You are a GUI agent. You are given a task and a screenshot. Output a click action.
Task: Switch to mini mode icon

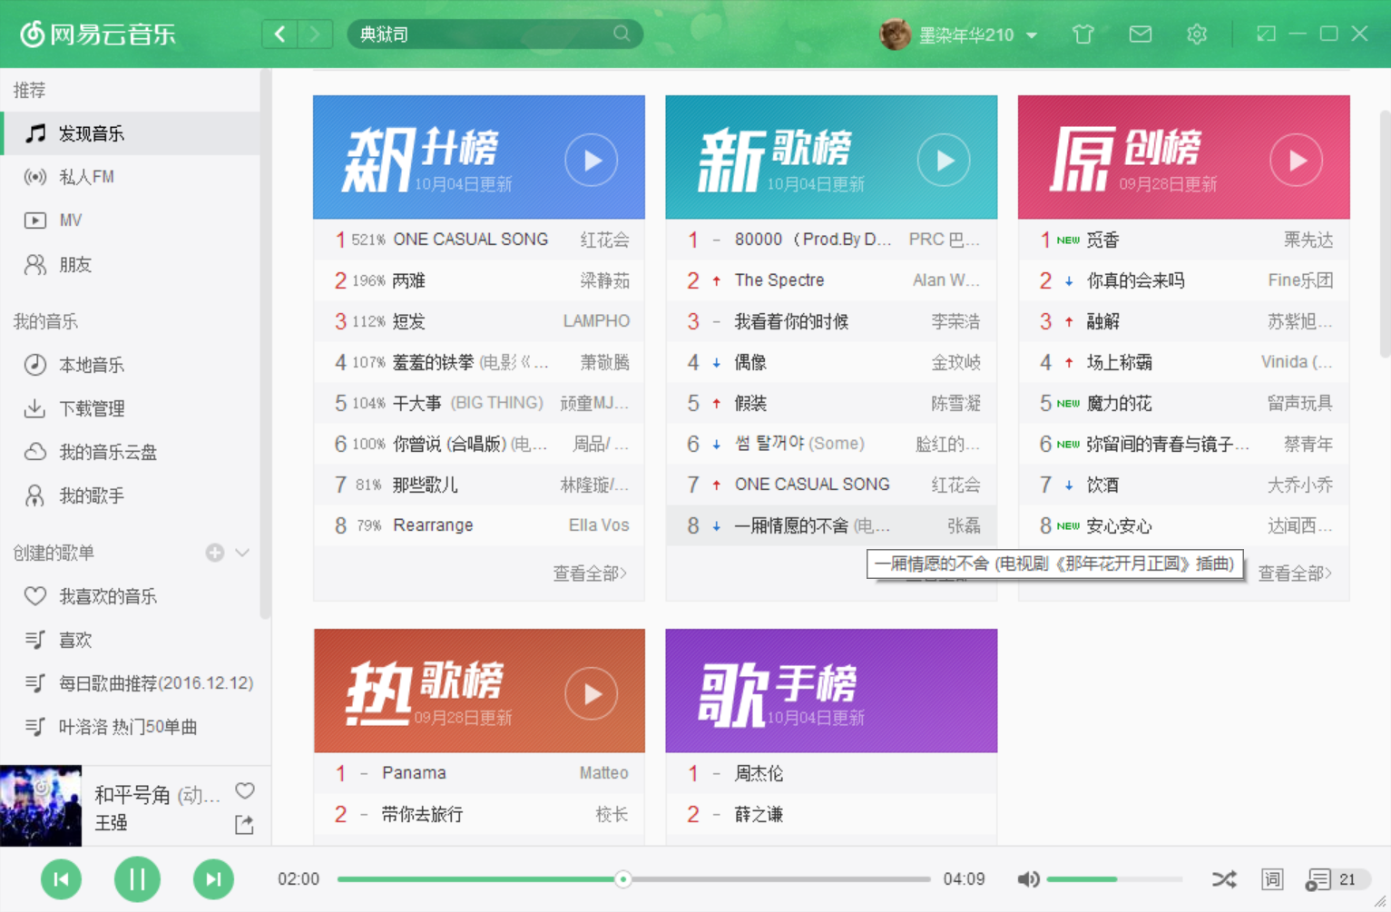(1266, 34)
